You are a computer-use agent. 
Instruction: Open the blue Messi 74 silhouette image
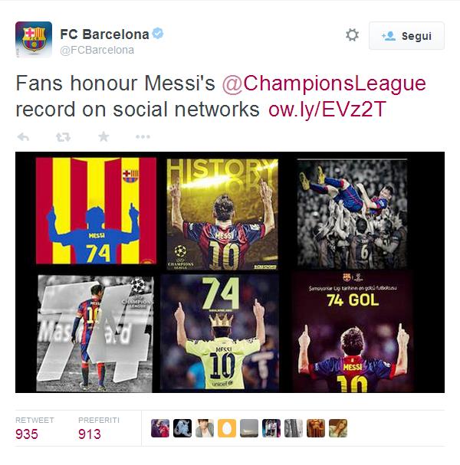coord(96,211)
